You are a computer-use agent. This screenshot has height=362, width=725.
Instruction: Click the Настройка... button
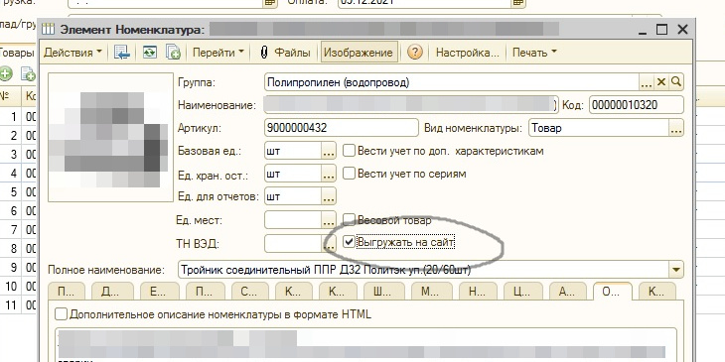(x=468, y=53)
